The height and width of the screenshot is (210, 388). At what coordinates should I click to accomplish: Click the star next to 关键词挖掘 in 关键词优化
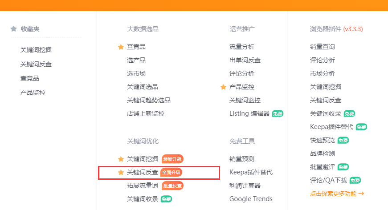click(x=121, y=159)
